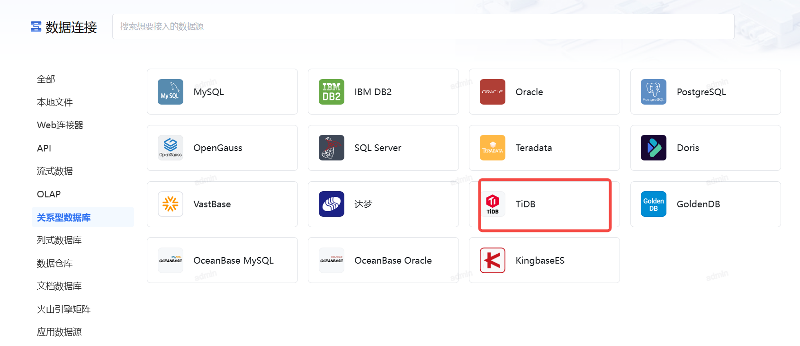The image size is (800, 346).
Task: Click the blue GoldenDB icon
Action: click(654, 204)
